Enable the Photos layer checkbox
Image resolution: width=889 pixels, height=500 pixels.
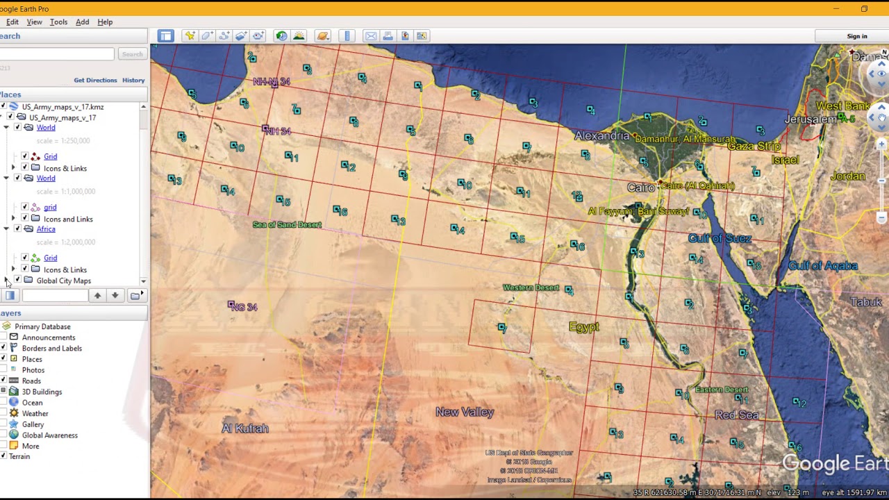coord(3,370)
